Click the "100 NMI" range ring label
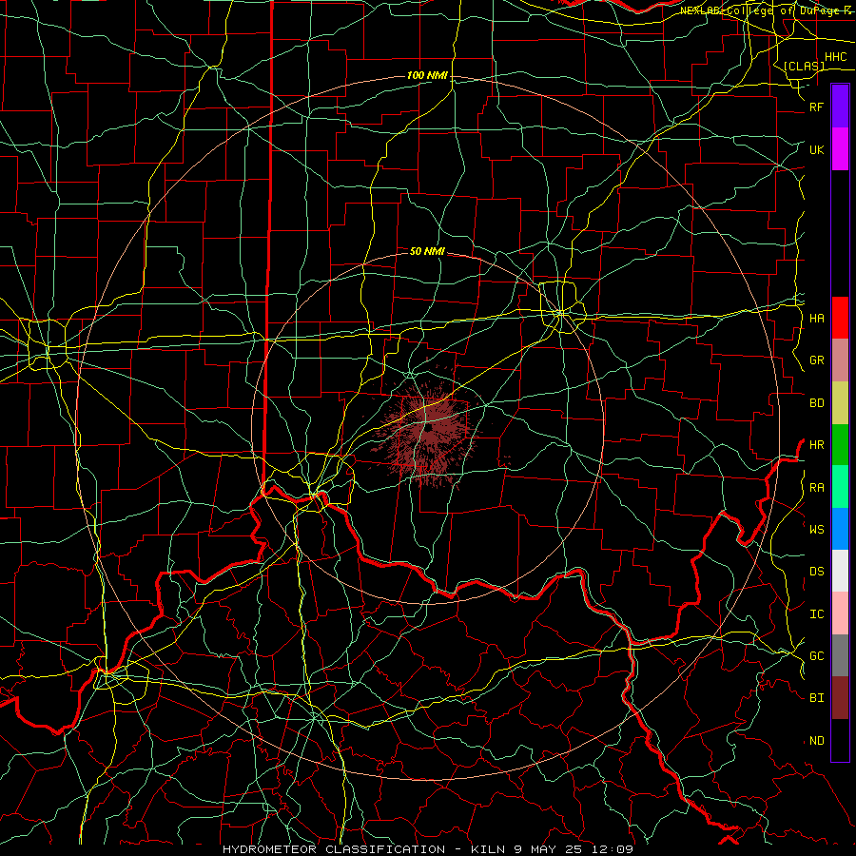Screen dimensions: 856x856 point(427,75)
